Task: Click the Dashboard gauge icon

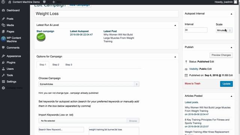Action: coord(3,10)
